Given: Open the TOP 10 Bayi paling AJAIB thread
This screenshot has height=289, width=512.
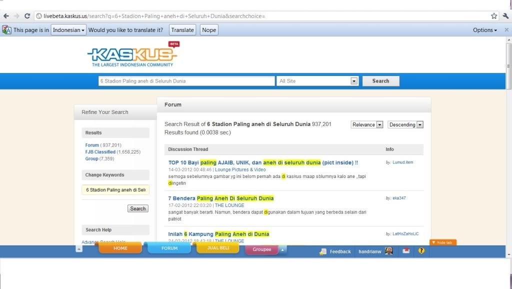Looking at the screenshot, I should click(x=263, y=162).
